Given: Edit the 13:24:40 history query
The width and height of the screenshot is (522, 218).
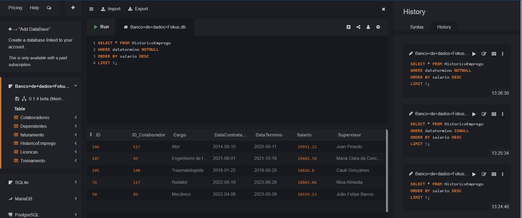Looking at the screenshot, I should 484,174.
